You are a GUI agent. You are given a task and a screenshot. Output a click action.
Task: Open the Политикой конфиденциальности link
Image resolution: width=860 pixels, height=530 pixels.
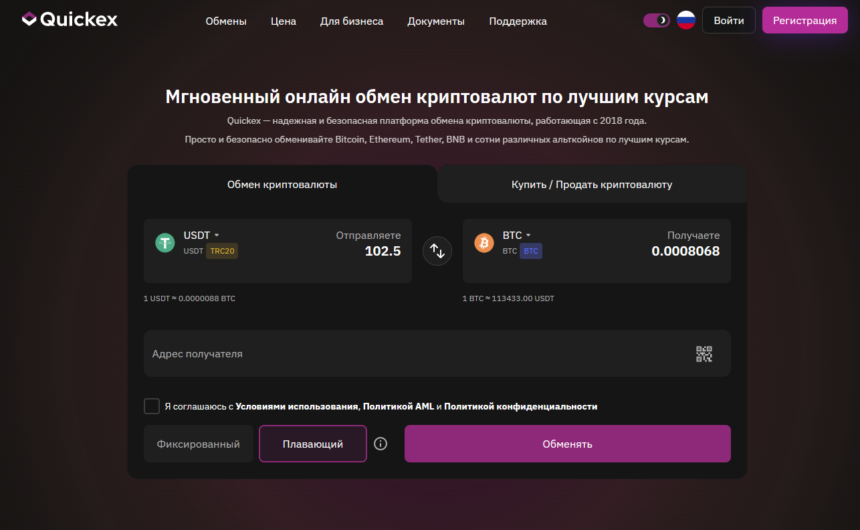coord(520,406)
